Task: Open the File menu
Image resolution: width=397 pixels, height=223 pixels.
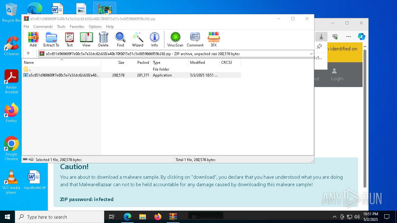Action: click(26, 27)
